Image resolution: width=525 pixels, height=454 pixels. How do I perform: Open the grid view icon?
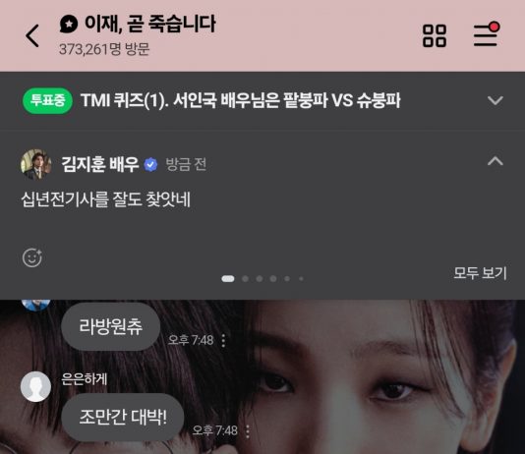tap(435, 35)
